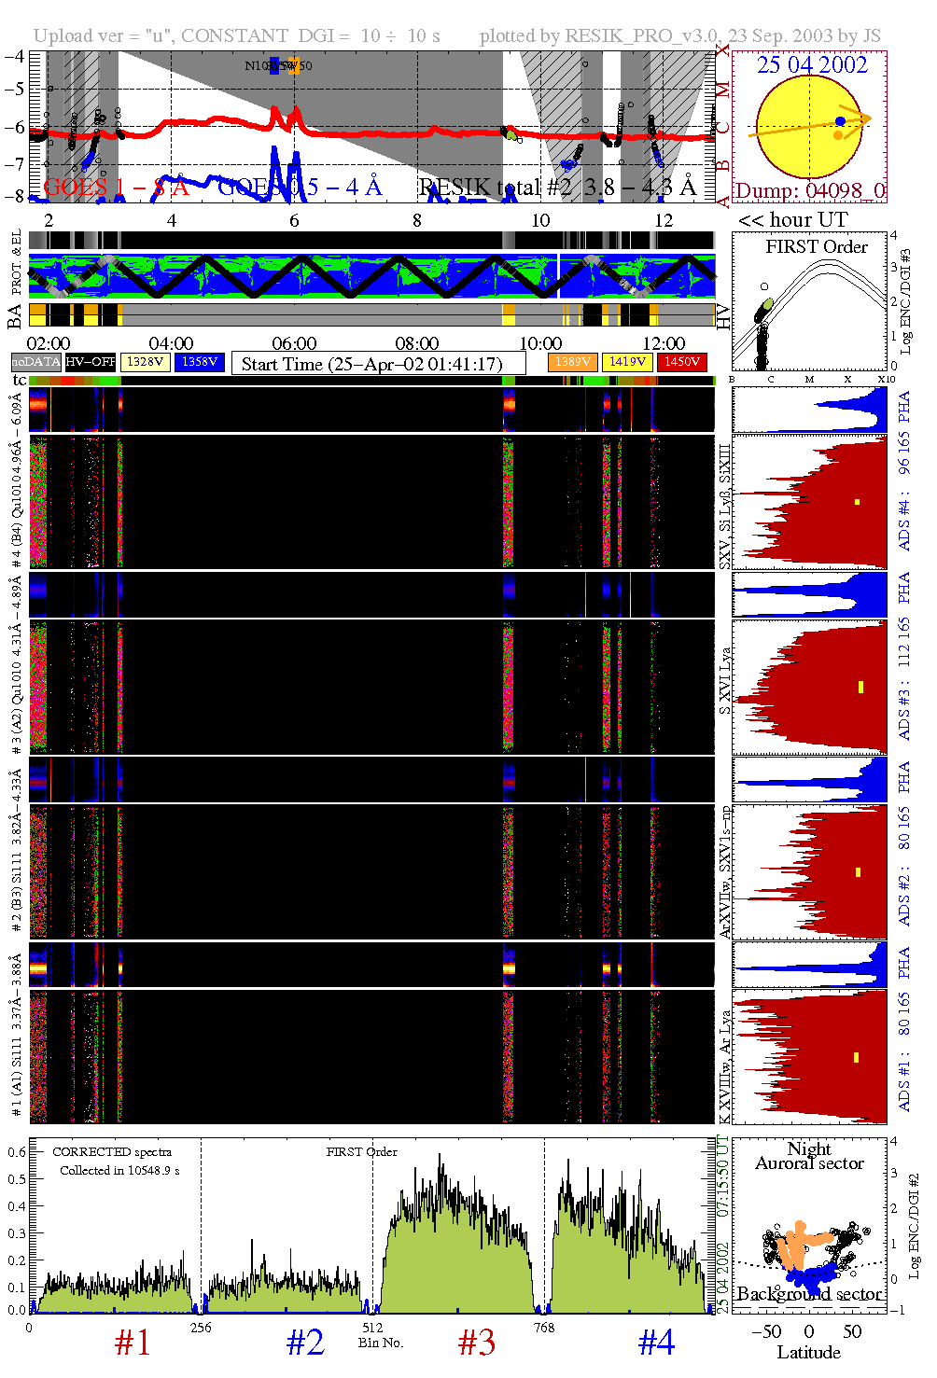Click the blue #2 spectrum label
This screenshot has width=937, height=1378.
pos(305,1343)
